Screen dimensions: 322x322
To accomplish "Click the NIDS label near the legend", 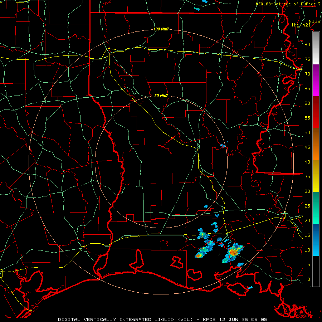I will (314, 21).
